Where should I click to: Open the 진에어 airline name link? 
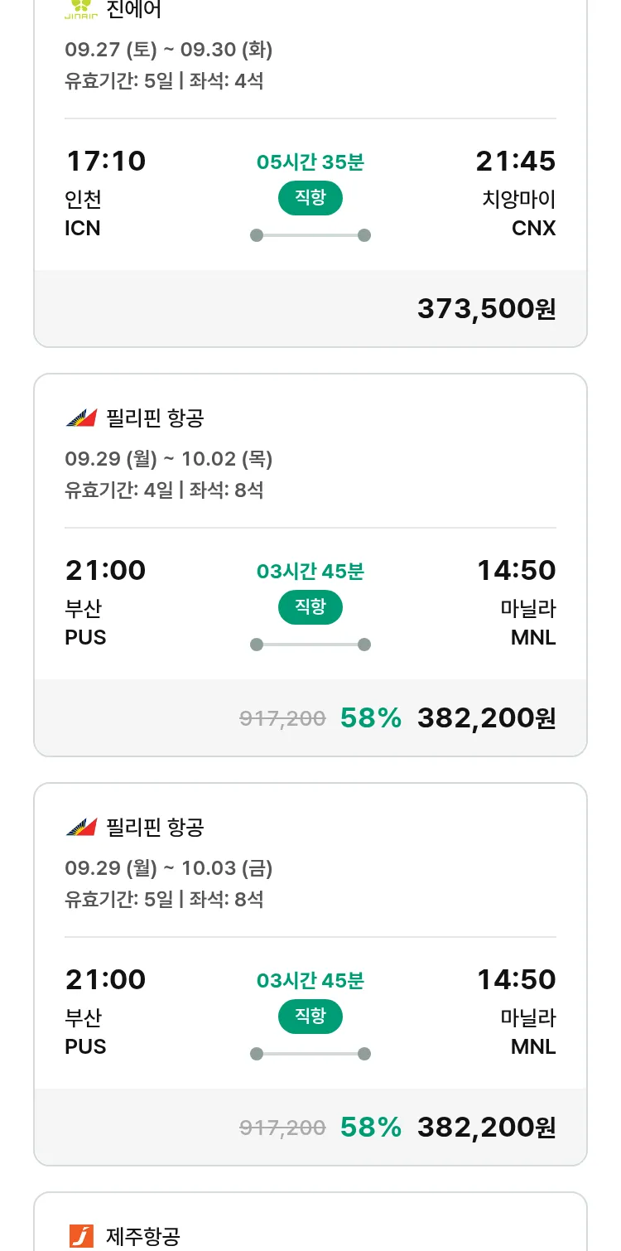[134, 9]
